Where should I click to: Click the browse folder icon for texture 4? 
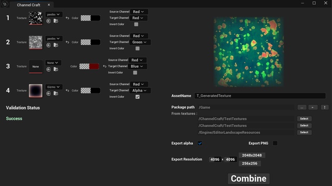56,94
